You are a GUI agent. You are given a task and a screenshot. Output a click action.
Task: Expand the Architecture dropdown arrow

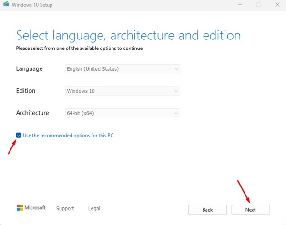coord(176,113)
